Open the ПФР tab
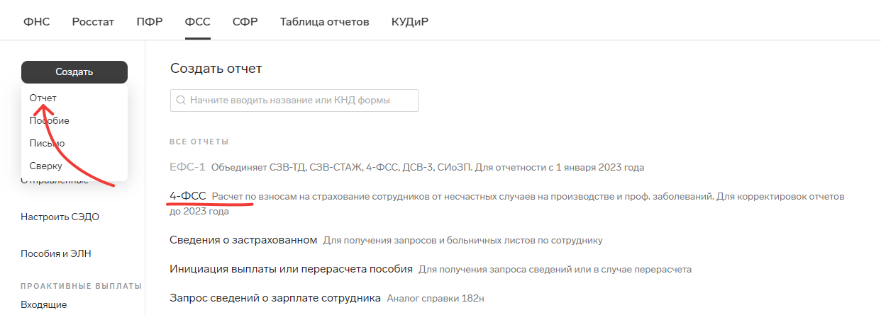The height and width of the screenshot is (315, 881). pyautogui.click(x=150, y=21)
